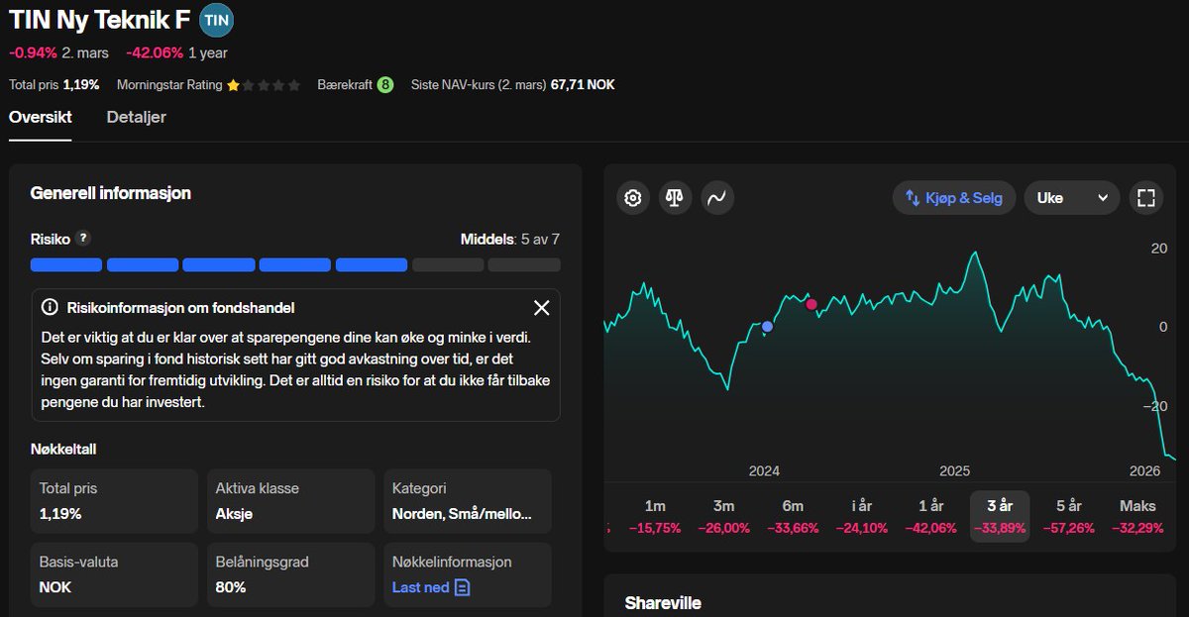Viewport: 1189px width, 617px height.
Task: Open the Risiko help question mark
Action: pyautogui.click(x=83, y=238)
